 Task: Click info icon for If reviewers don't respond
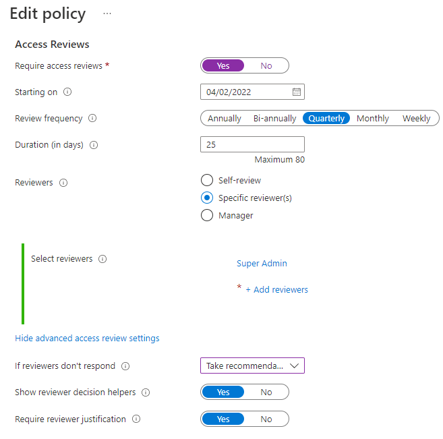pyautogui.click(x=125, y=366)
